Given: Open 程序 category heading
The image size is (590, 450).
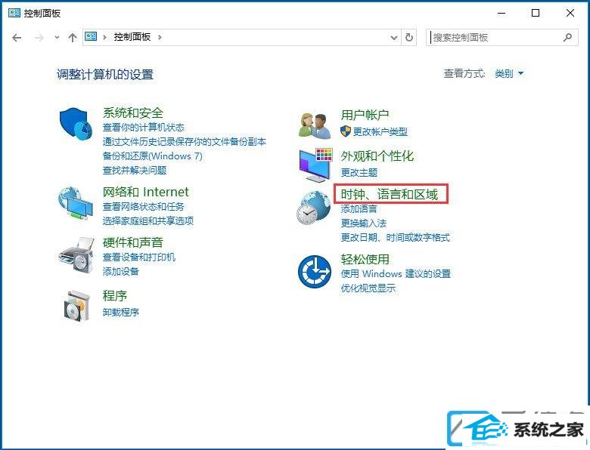Looking at the screenshot, I should pyautogui.click(x=115, y=296).
